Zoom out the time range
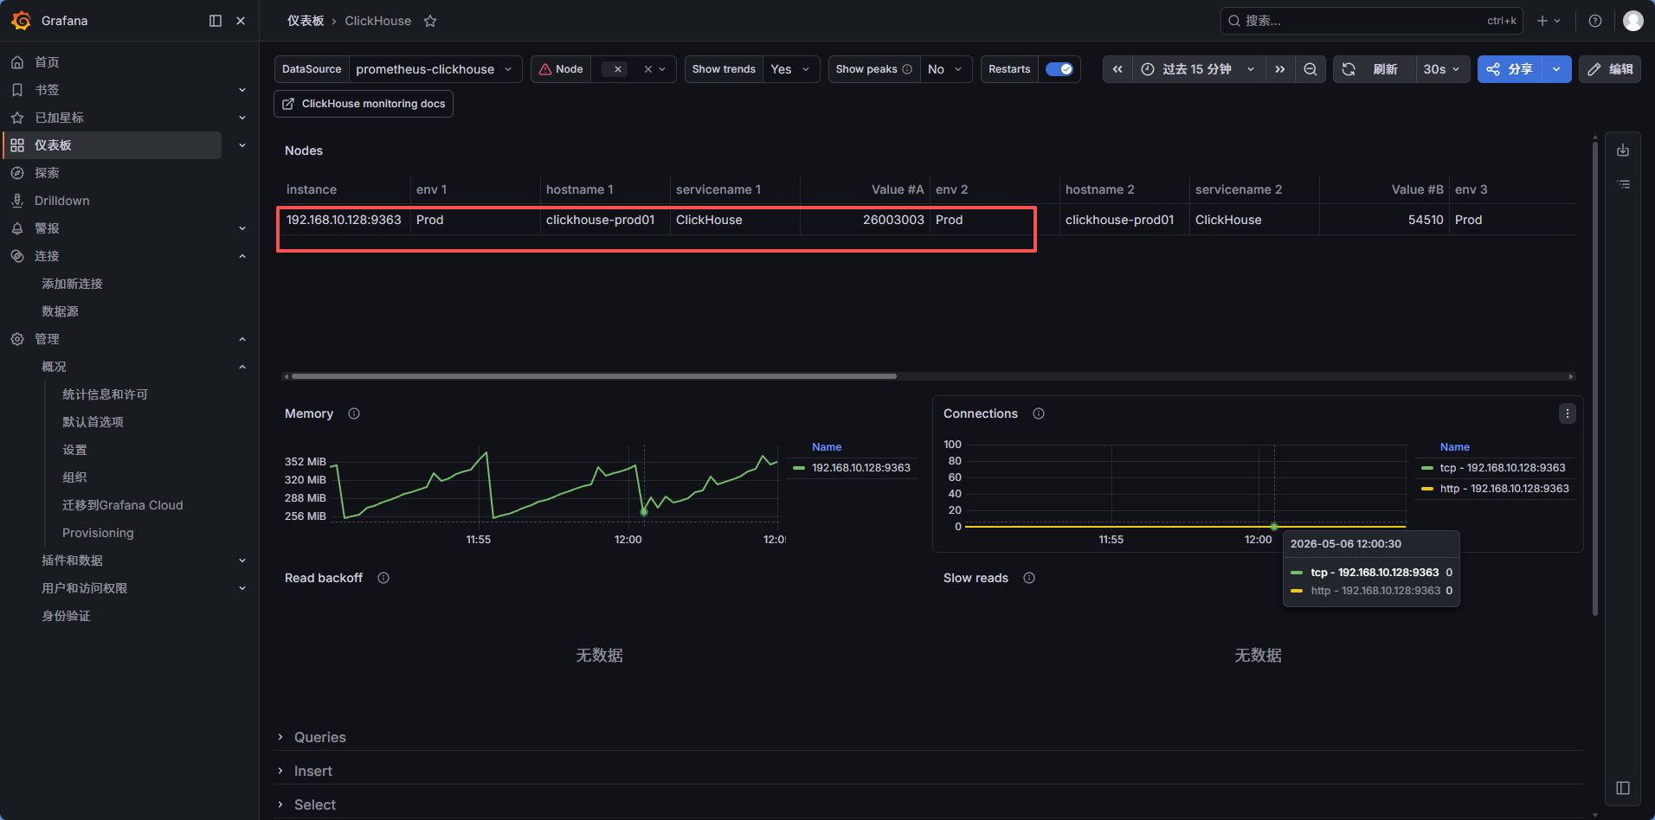 coord(1310,69)
